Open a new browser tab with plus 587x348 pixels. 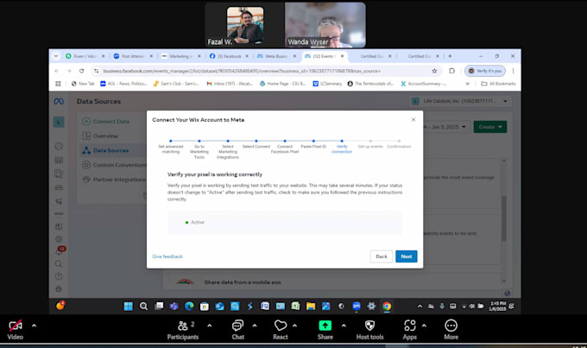point(450,56)
